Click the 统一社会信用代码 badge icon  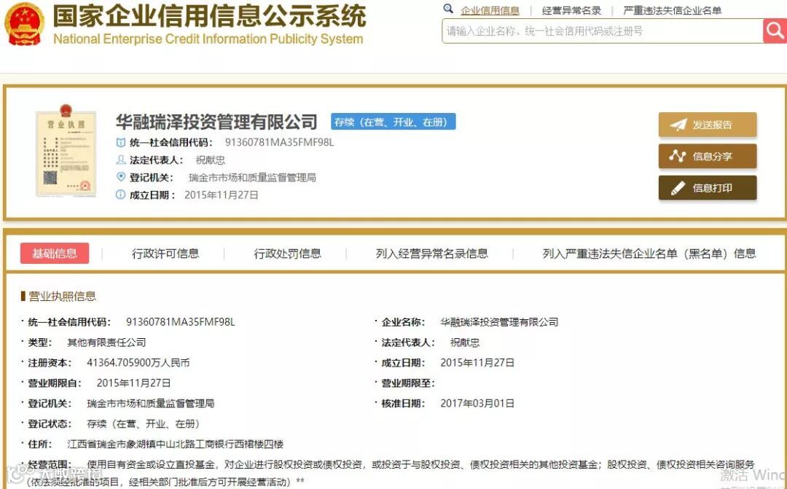click(x=120, y=143)
